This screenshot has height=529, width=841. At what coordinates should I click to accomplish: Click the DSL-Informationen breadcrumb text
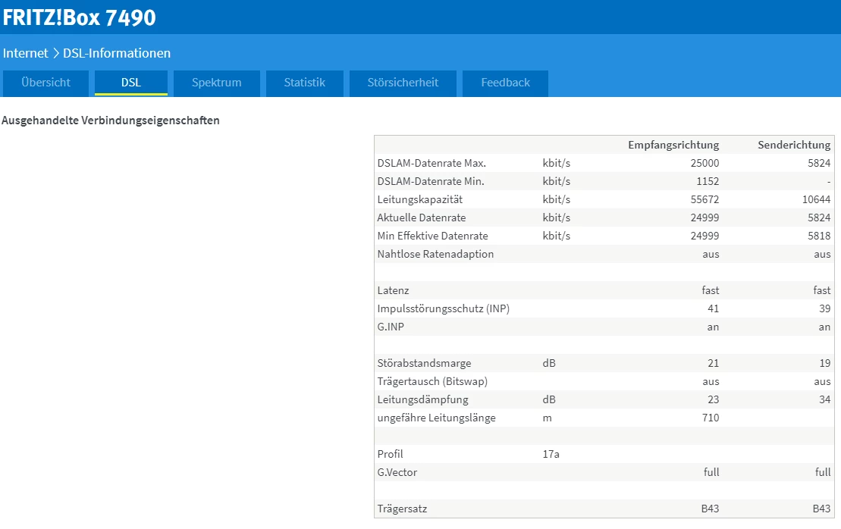point(117,53)
